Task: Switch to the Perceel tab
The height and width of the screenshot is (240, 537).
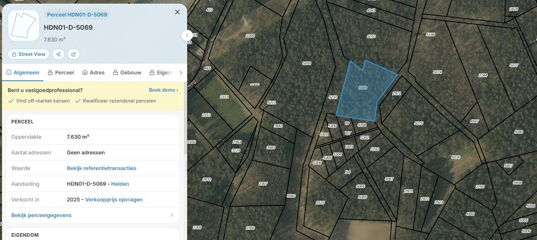Action: point(61,72)
